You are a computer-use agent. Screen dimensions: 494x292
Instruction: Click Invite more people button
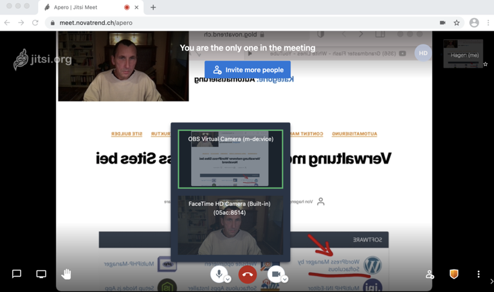pyautogui.click(x=248, y=70)
